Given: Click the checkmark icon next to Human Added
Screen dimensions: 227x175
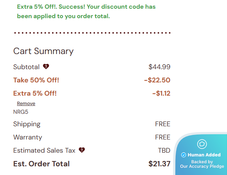Looking at the screenshot, I should coord(184,155).
